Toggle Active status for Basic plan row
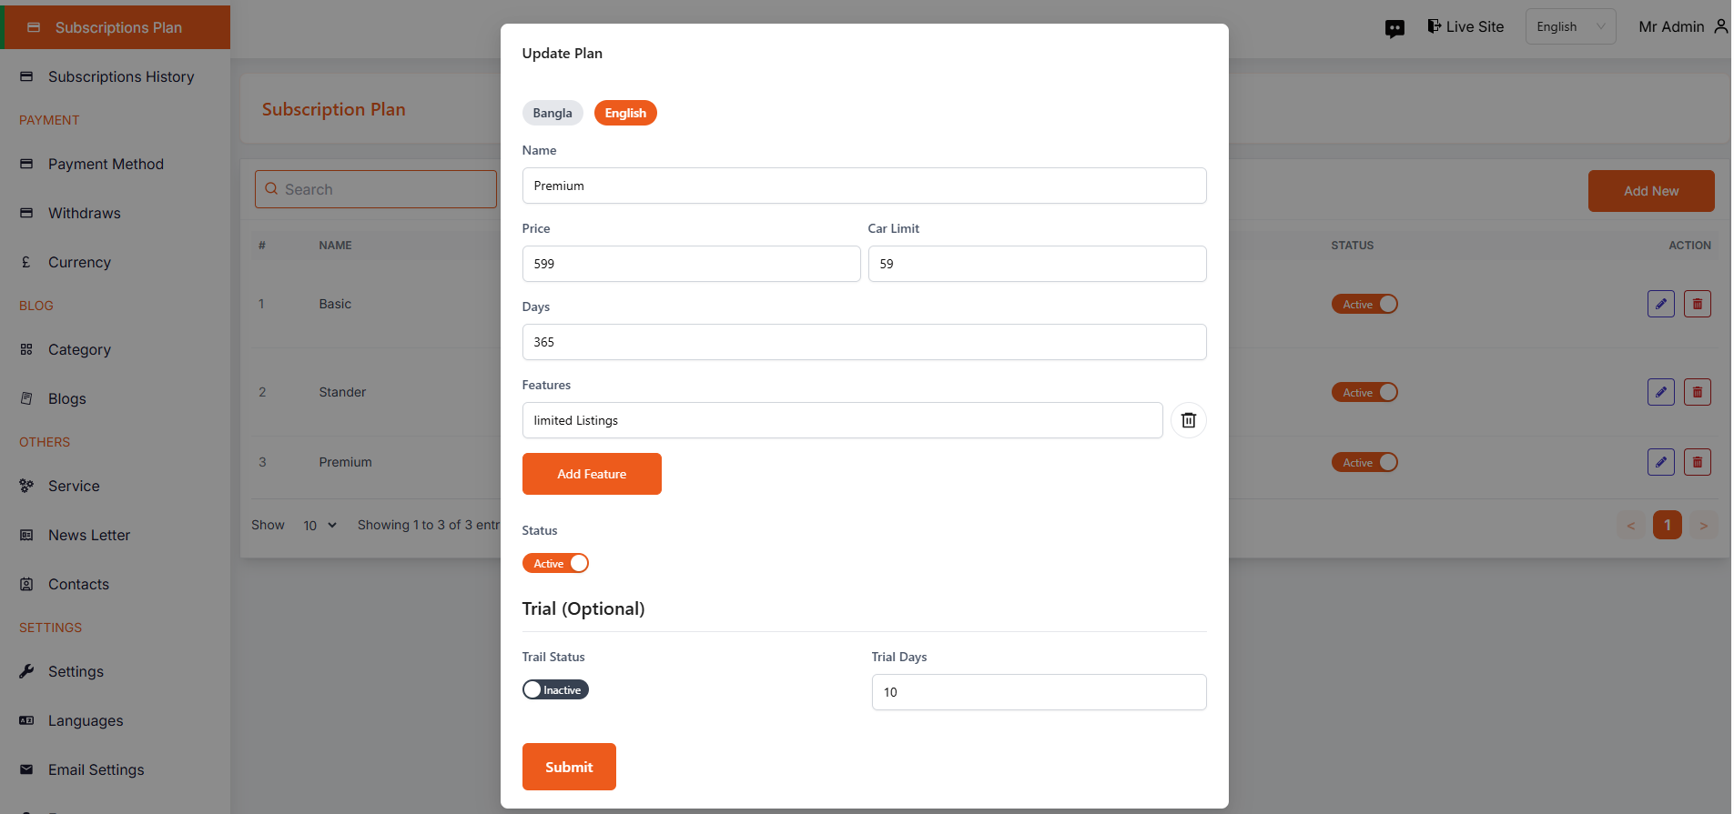 click(1364, 304)
